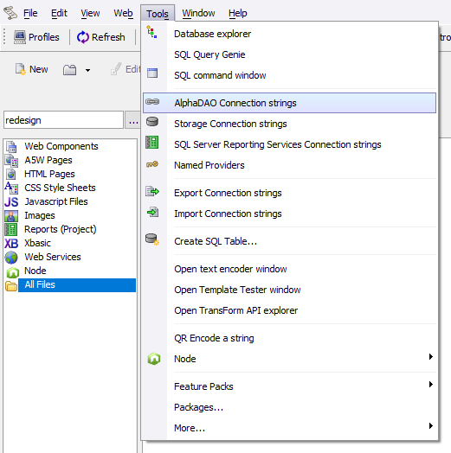The image size is (451, 453).
Task: Select AlphaDAO Connection strings chain icon
Action: point(152,102)
